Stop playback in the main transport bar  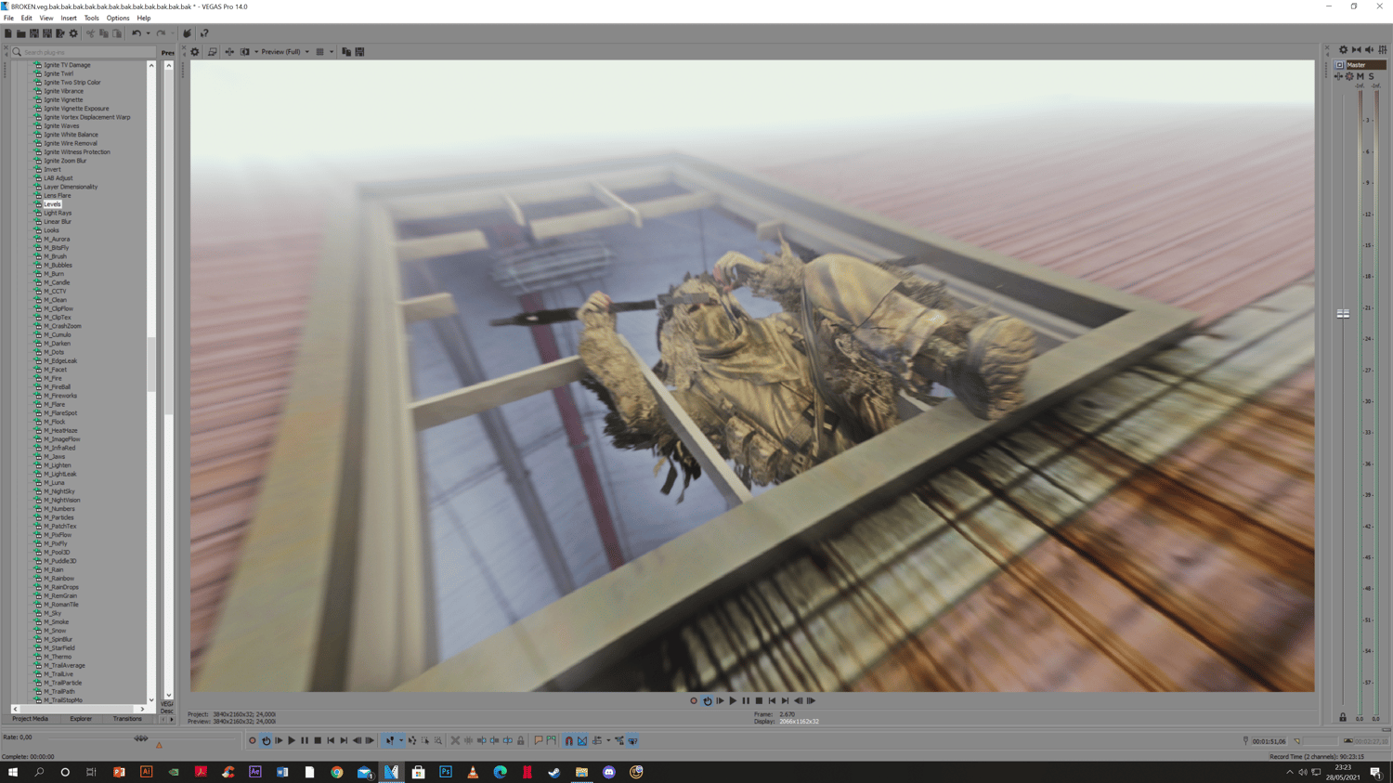point(318,741)
